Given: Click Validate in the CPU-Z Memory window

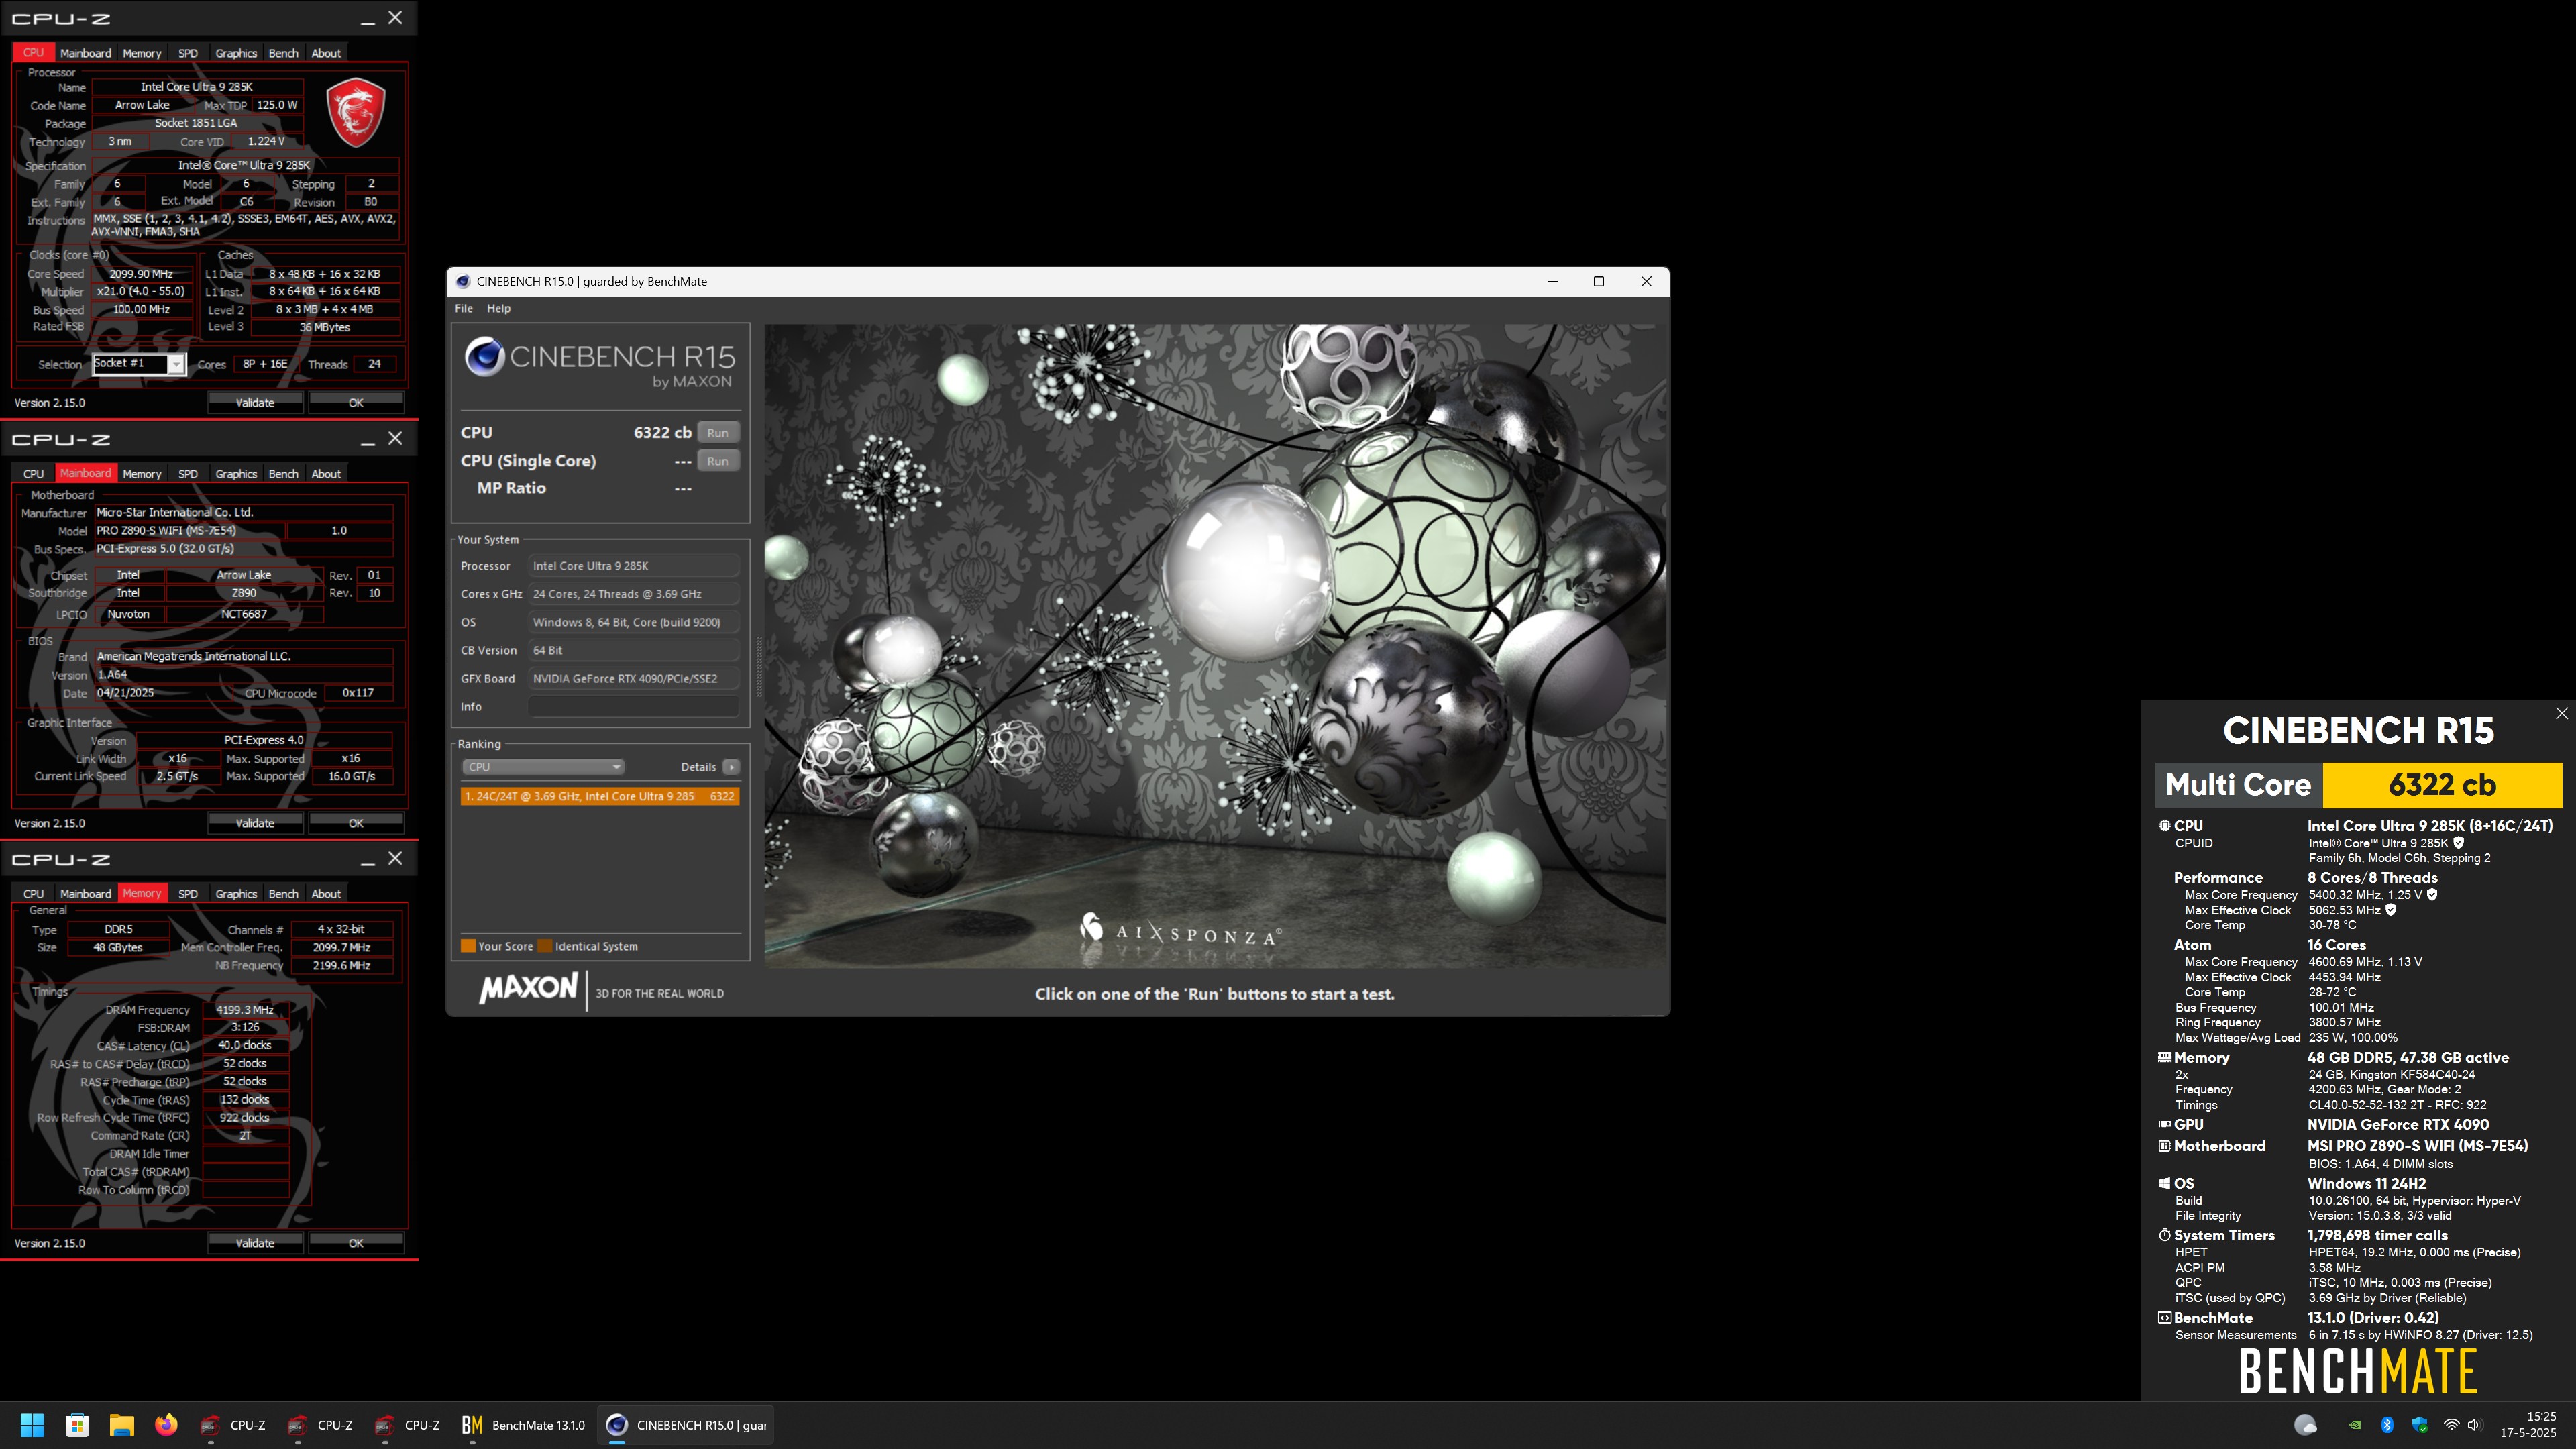Looking at the screenshot, I should tap(255, 1243).
